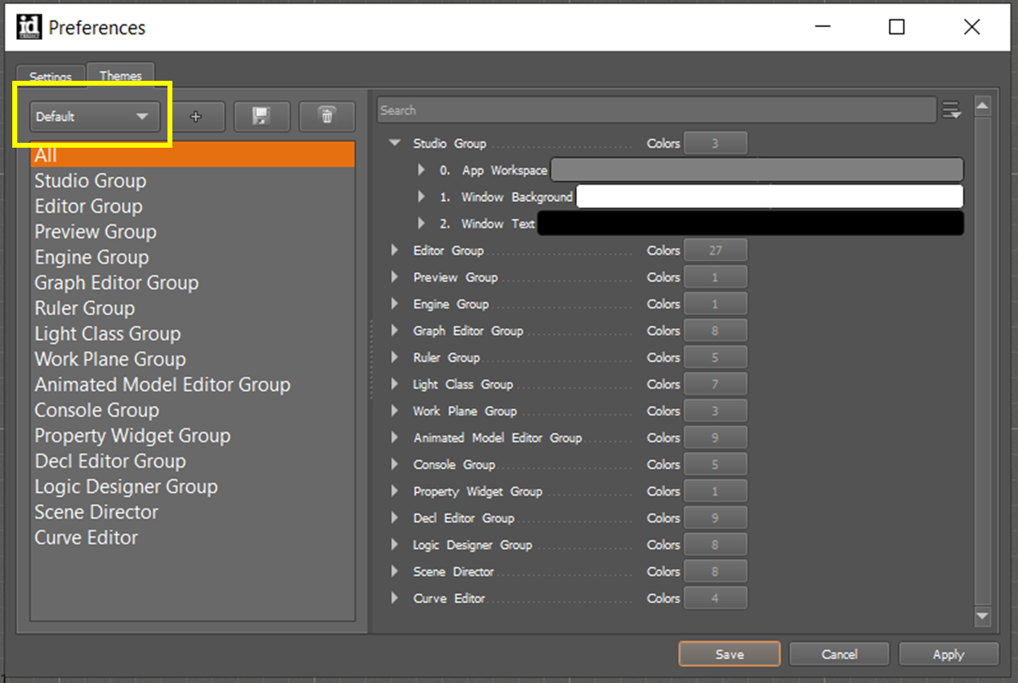The image size is (1018, 683).
Task: Select Ruler Group in the left list
Action: coord(193,308)
